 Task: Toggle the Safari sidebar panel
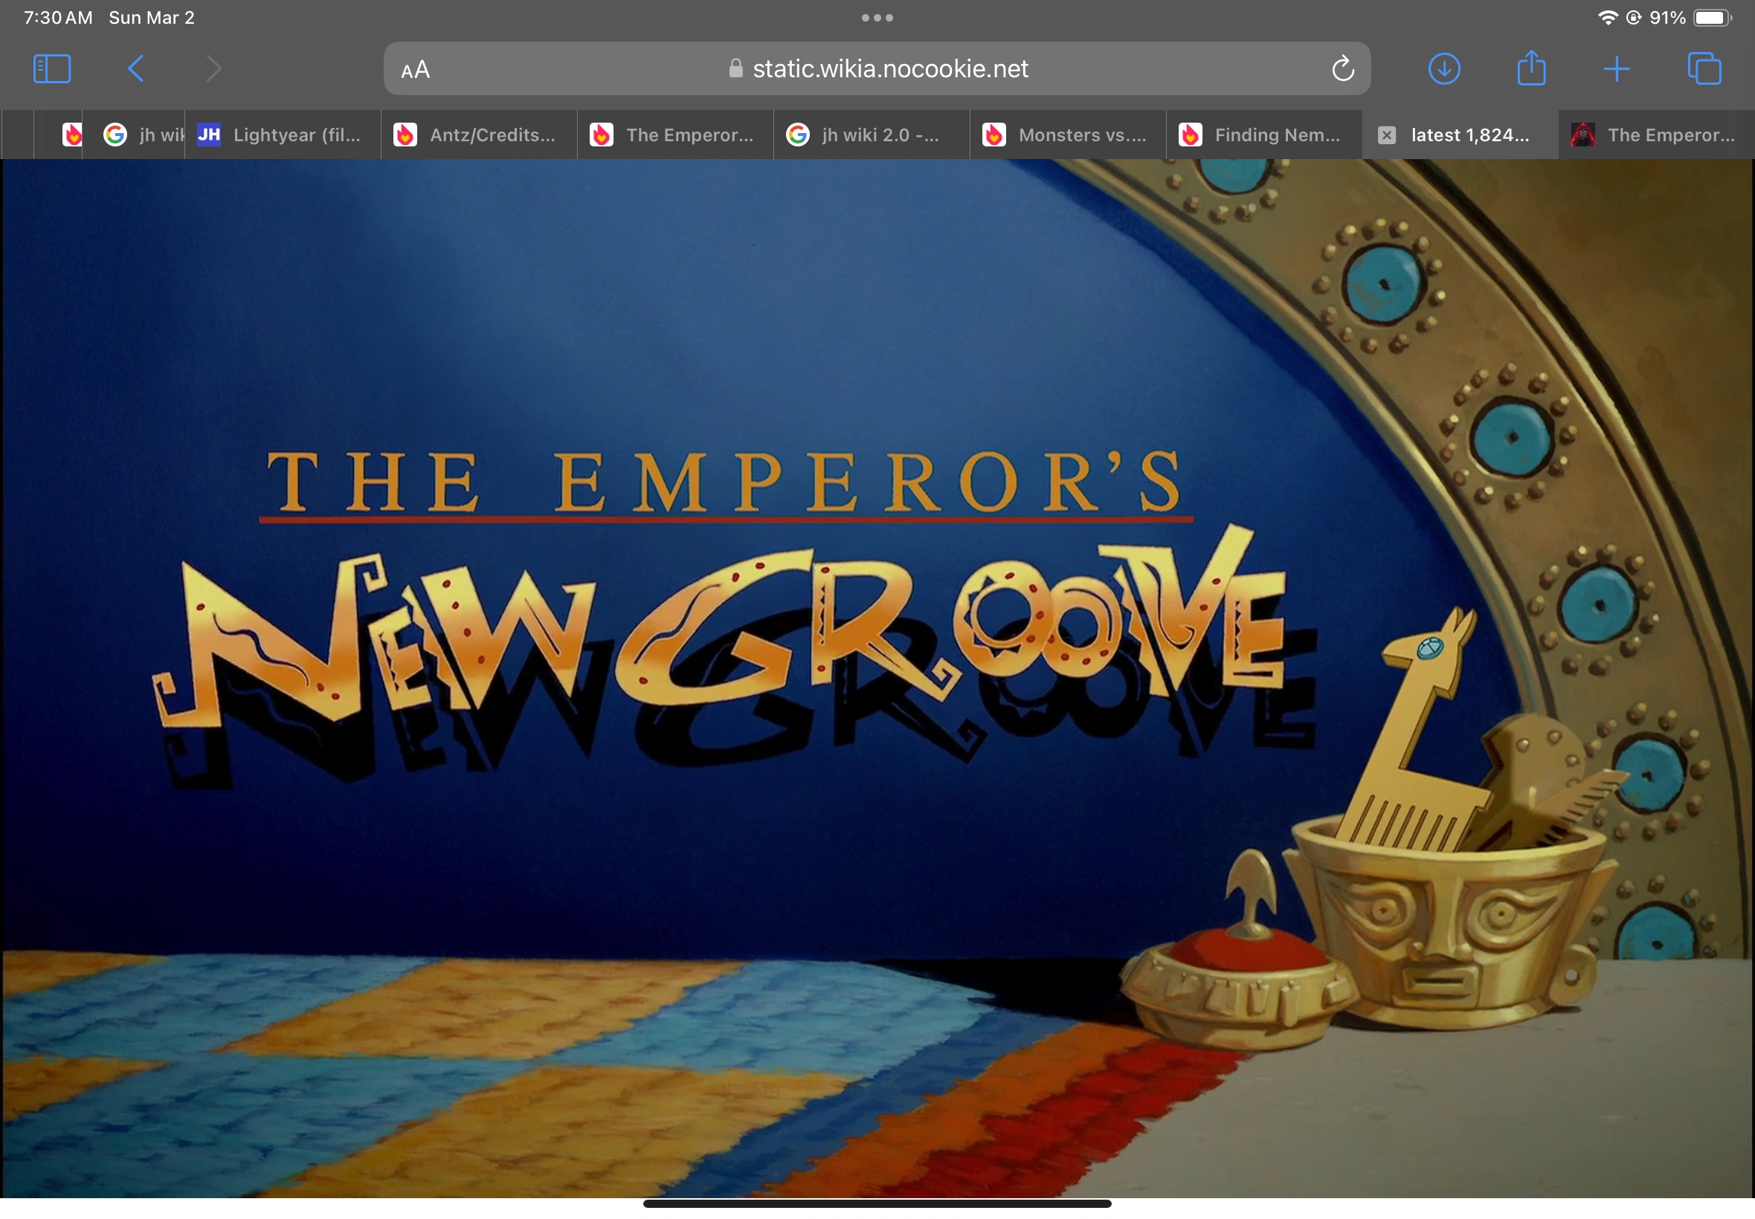(52, 68)
